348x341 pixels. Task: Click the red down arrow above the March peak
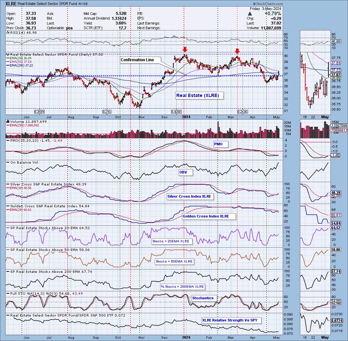(237, 51)
